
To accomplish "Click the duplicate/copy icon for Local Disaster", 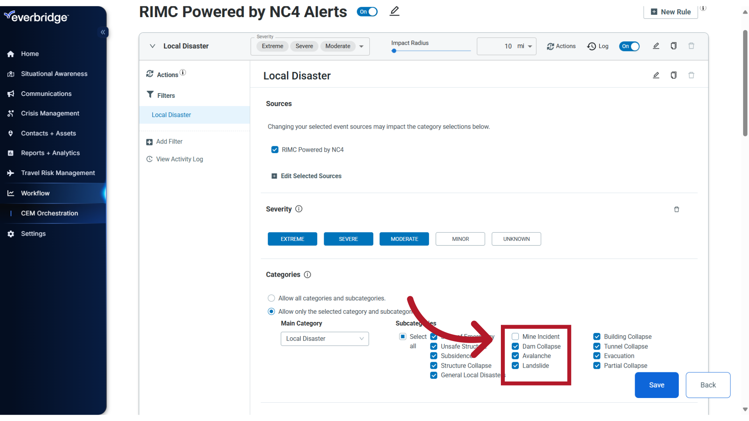I will [673, 76].
